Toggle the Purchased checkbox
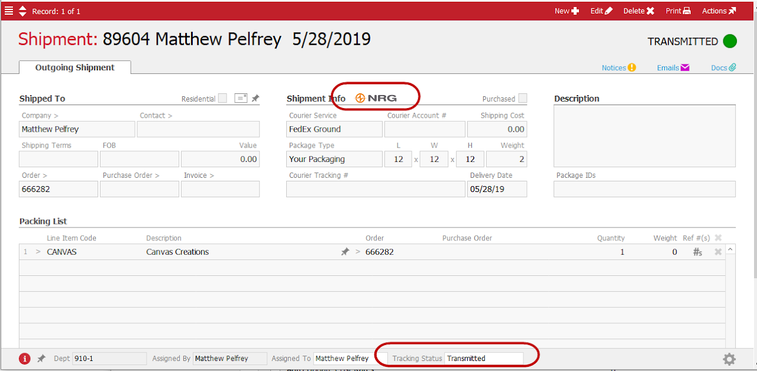757x371 pixels. 523,99
